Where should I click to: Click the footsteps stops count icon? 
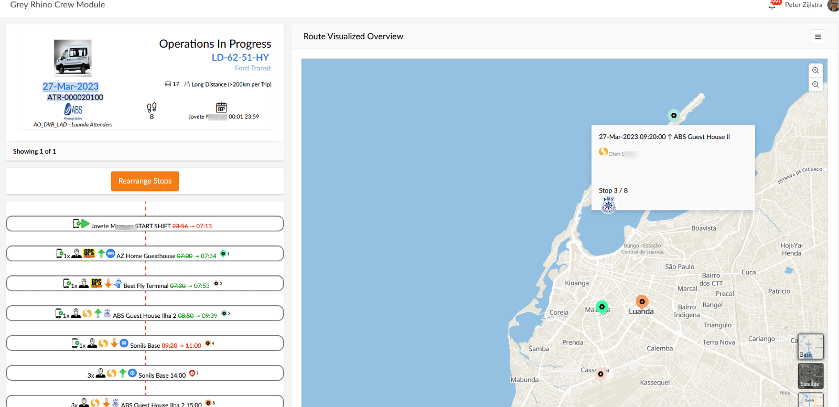(x=152, y=108)
